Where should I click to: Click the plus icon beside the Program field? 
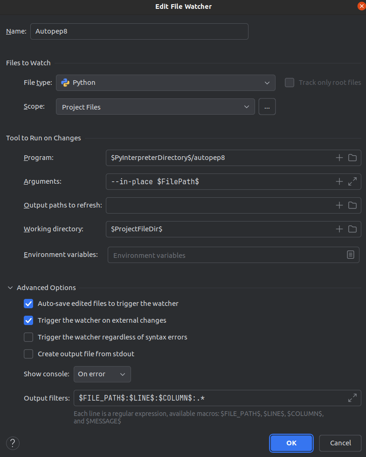[339, 158]
